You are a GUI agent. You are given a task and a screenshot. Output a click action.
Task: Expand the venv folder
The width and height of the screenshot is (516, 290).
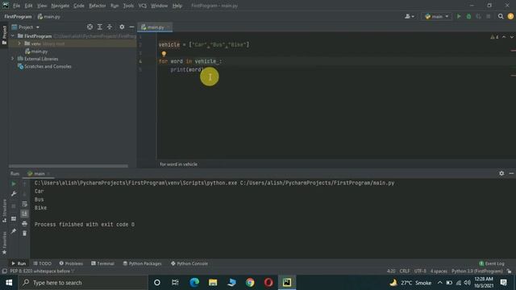tap(19, 43)
